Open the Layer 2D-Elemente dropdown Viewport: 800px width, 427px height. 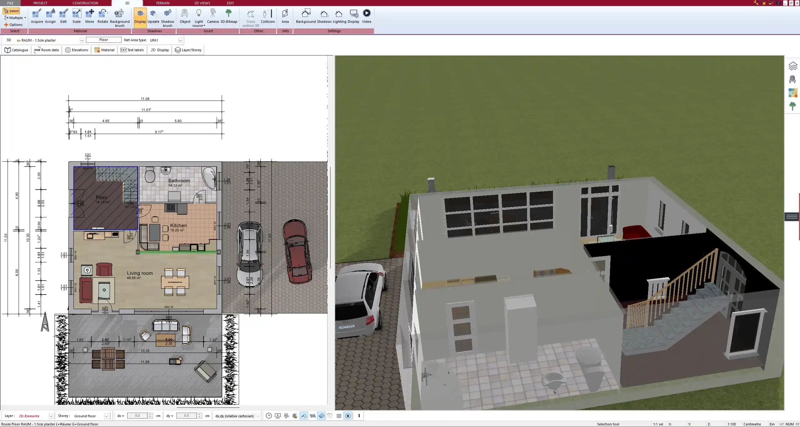point(51,416)
